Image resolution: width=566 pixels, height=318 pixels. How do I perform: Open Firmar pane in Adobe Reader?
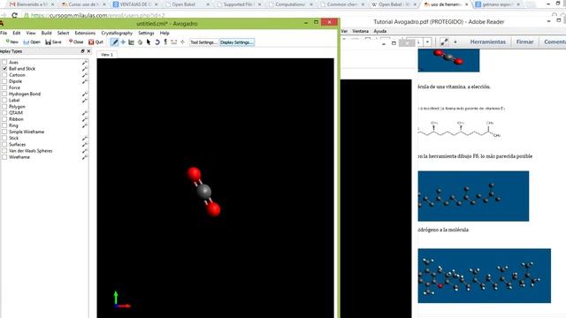click(524, 42)
